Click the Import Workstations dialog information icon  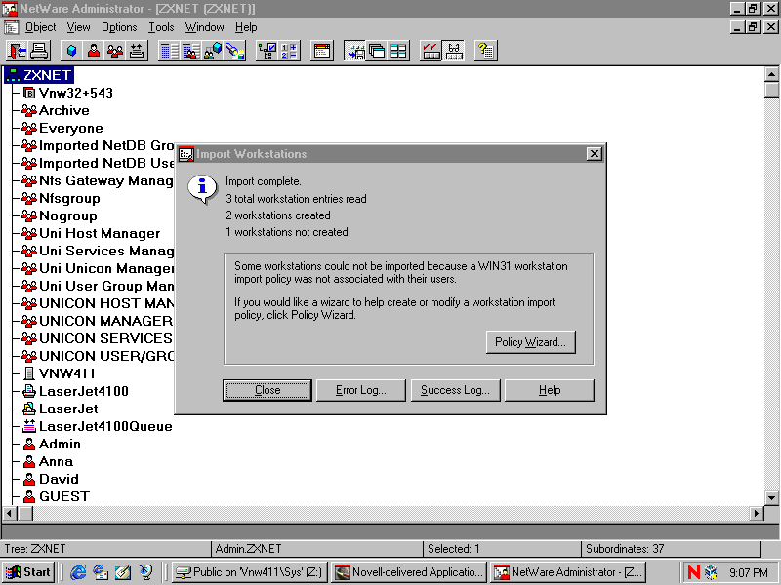(x=202, y=189)
